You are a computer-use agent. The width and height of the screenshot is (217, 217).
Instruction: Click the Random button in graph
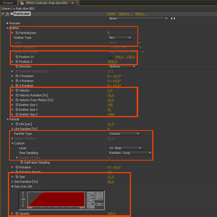pyautogui.click(x=99, y=196)
